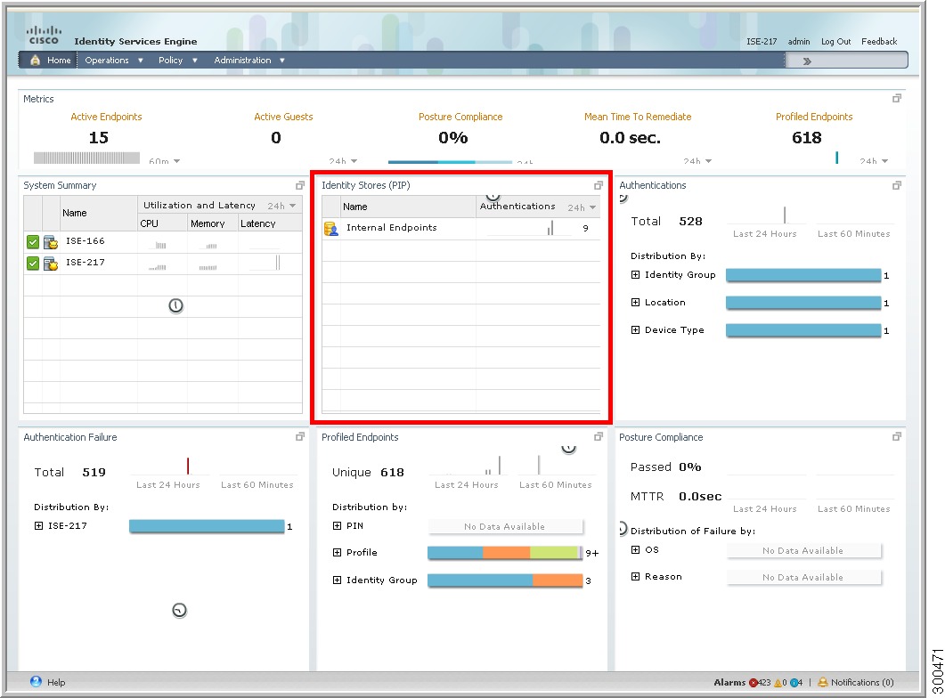
Task: Expand Device Type distribution in Authentications
Action: coord(635,330)
